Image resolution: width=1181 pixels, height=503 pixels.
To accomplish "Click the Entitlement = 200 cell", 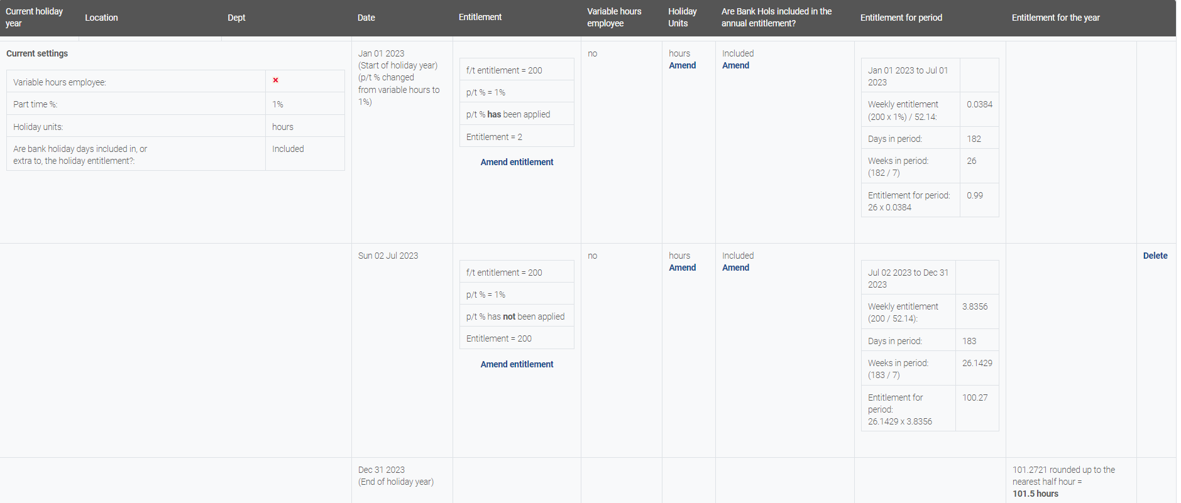I will pos(499,338).
